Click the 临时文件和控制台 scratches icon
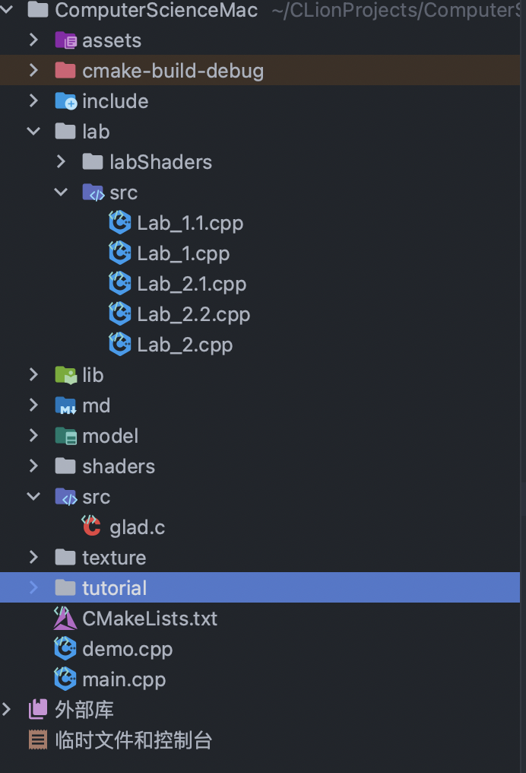The image size is (526, 773). click(38, 740)
